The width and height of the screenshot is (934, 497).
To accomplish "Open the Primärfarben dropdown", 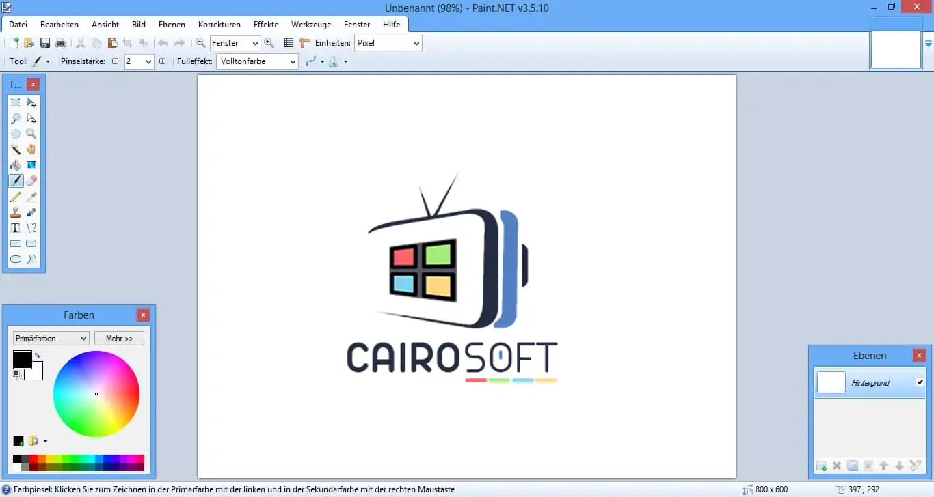I will coord(51,338).
